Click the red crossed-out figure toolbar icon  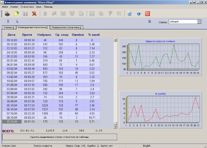pos(34,13)
